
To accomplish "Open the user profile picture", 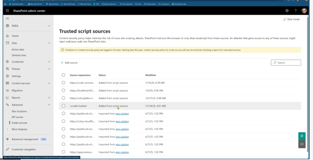I will [x=304, y=10].
